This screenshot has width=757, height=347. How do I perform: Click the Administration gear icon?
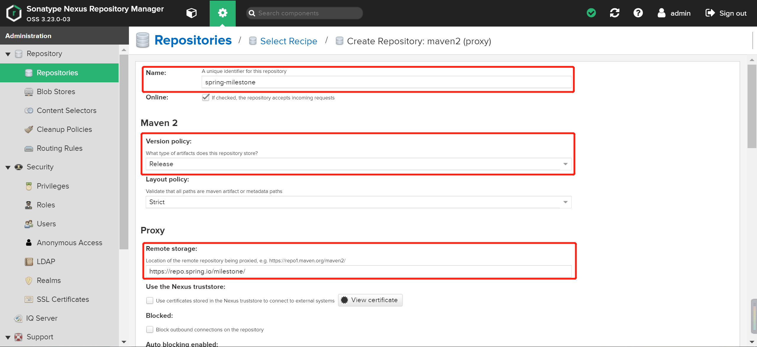point(222,13)
